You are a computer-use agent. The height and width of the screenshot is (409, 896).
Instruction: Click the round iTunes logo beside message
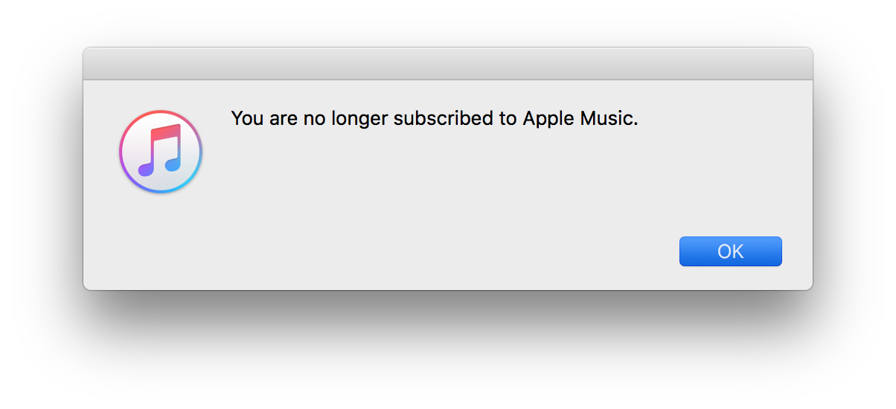click(161, 152)
